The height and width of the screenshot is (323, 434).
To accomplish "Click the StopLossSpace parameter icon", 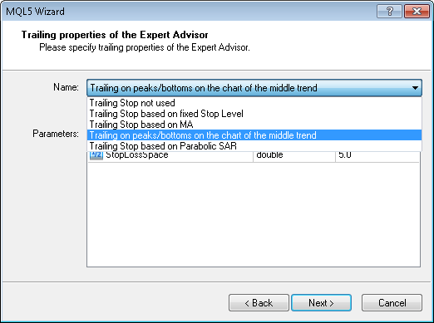I will [x=96, y=154].
